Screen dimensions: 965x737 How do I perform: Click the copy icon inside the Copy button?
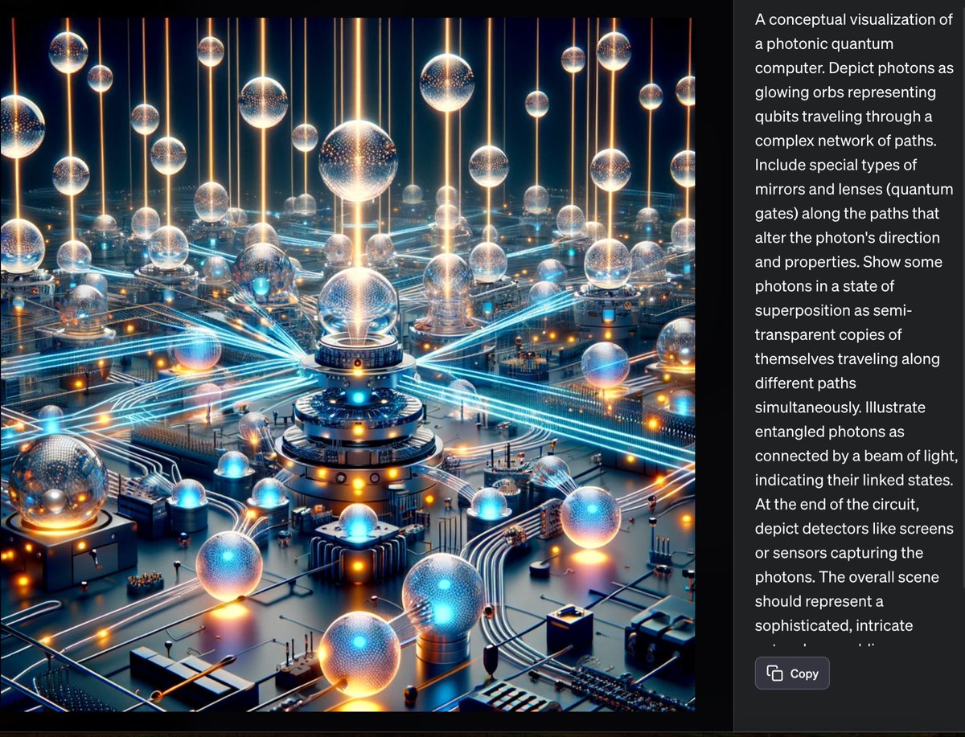point(775,674)
